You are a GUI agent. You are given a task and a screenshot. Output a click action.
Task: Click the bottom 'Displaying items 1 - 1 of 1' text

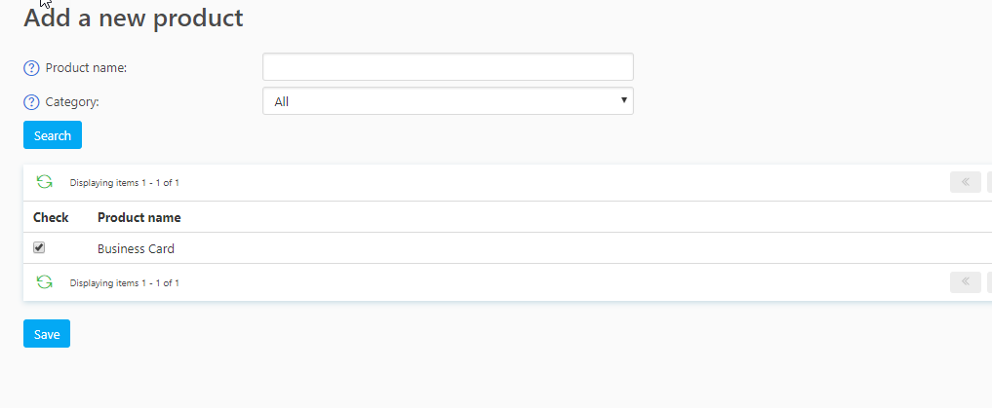point(125,283)
